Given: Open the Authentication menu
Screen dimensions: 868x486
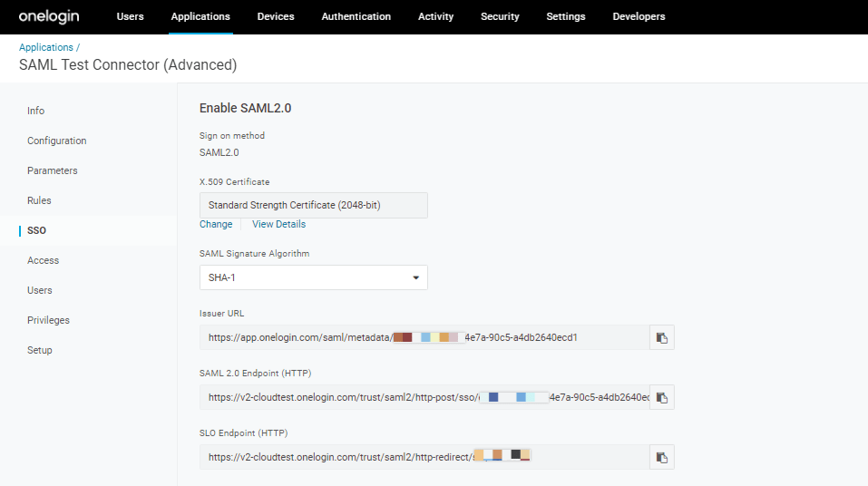Looking at the screenshot, I should [356, 16].
